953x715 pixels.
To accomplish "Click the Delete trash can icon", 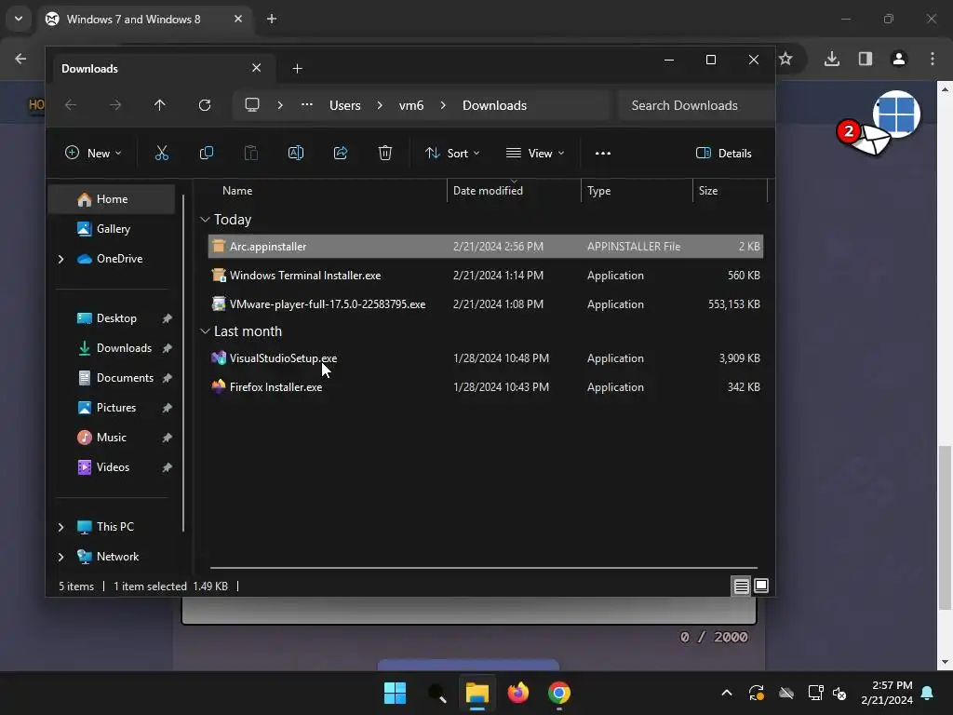I will click(385, 154).
